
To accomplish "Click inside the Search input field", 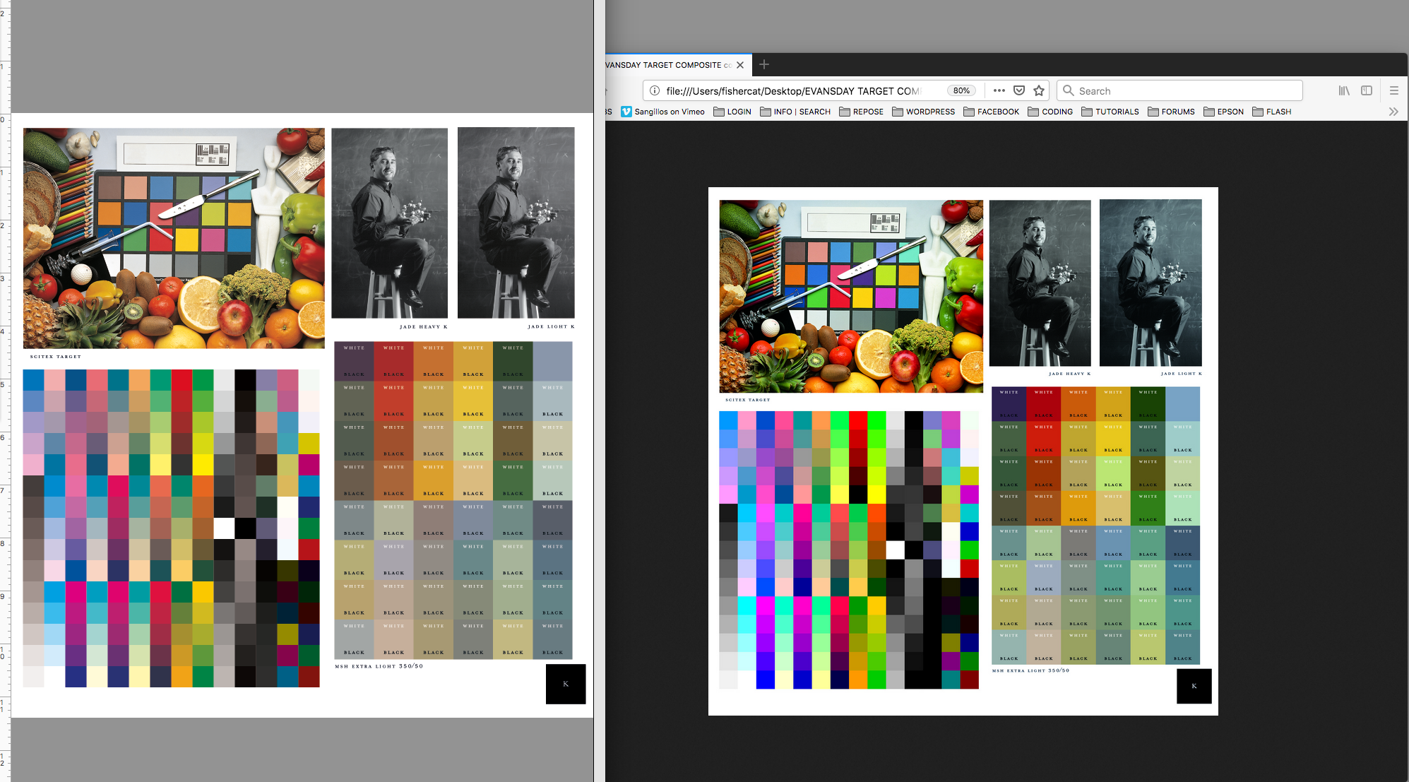I will [x=1165, y=90].
